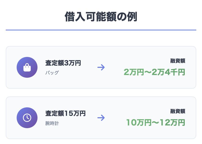Viewport: 202px width, 144px height.
Task: Click the 融資額 label in watch card
Action: (178, 111)
